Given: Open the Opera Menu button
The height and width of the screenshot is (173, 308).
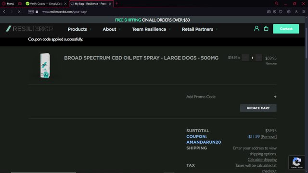Looking at the screenshot, I should [x=8, y=3].
